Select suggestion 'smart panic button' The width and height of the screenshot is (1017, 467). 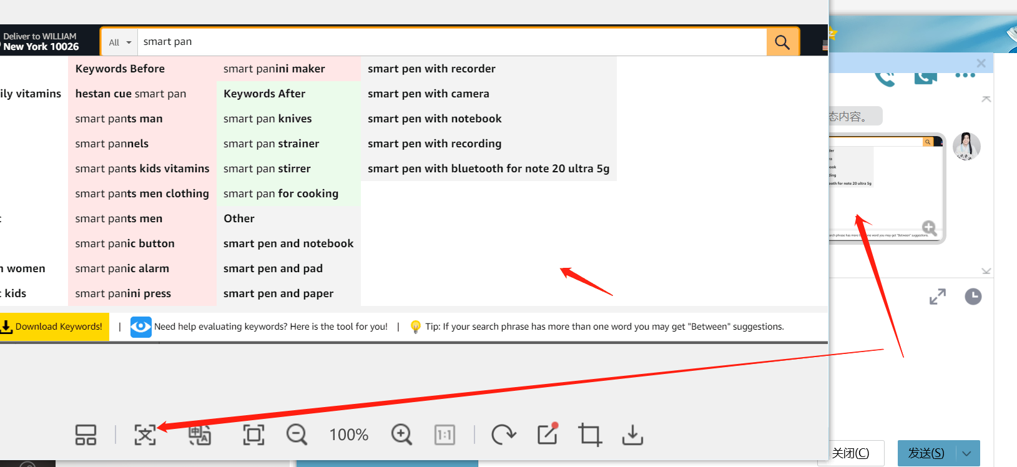click(125, 243)
